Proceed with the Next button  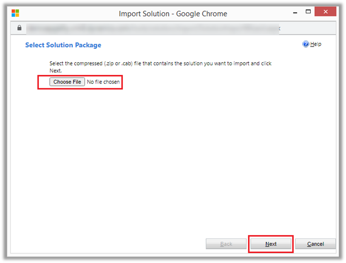[271, 244]
